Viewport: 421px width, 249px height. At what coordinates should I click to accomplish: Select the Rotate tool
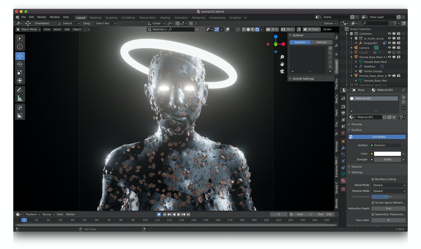point(20,64)
